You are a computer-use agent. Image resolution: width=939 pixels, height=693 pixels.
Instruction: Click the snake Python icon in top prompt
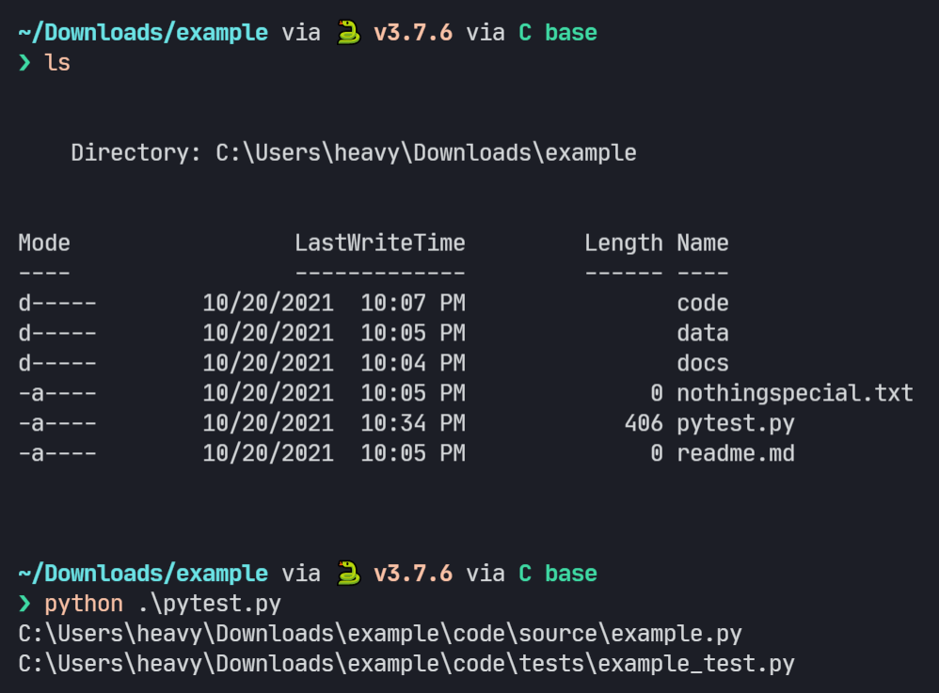click(x=348, y=32)
